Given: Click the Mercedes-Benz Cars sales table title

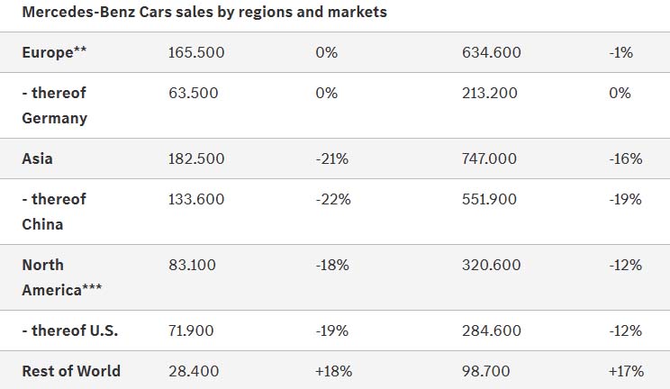Looking at the screenshot, I should point(204,13).
